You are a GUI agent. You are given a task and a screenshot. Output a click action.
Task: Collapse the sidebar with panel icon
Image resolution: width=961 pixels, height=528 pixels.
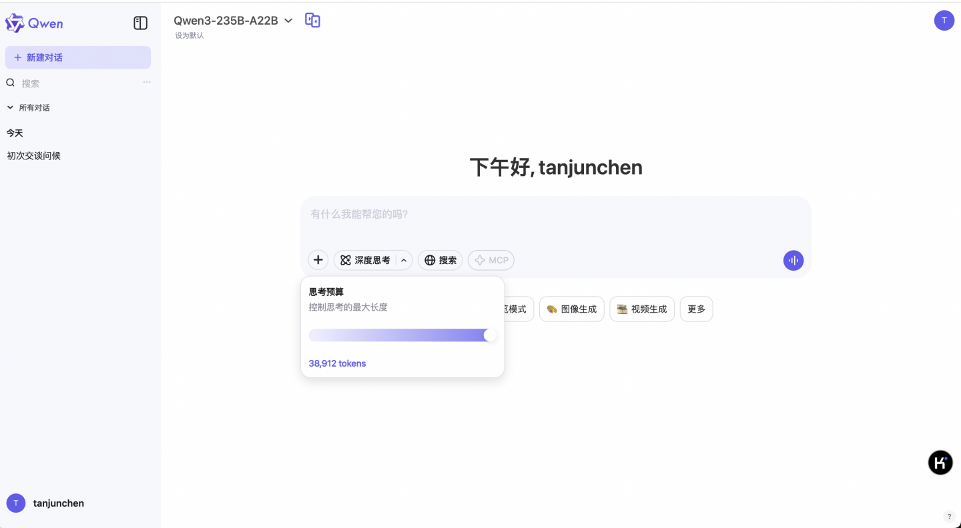coord(140,23)
